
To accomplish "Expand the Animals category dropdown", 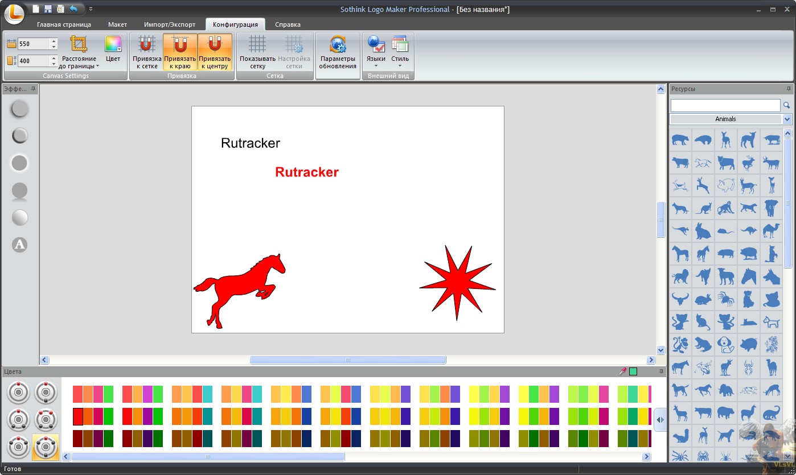I will (x=787, y=119).
